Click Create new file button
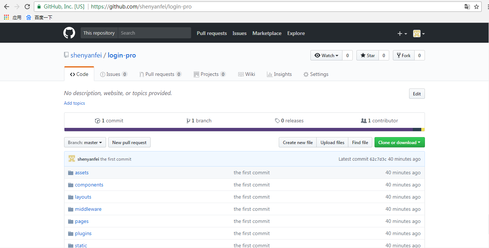This screenshot has width=489, height=248. [x=298, y=142]
